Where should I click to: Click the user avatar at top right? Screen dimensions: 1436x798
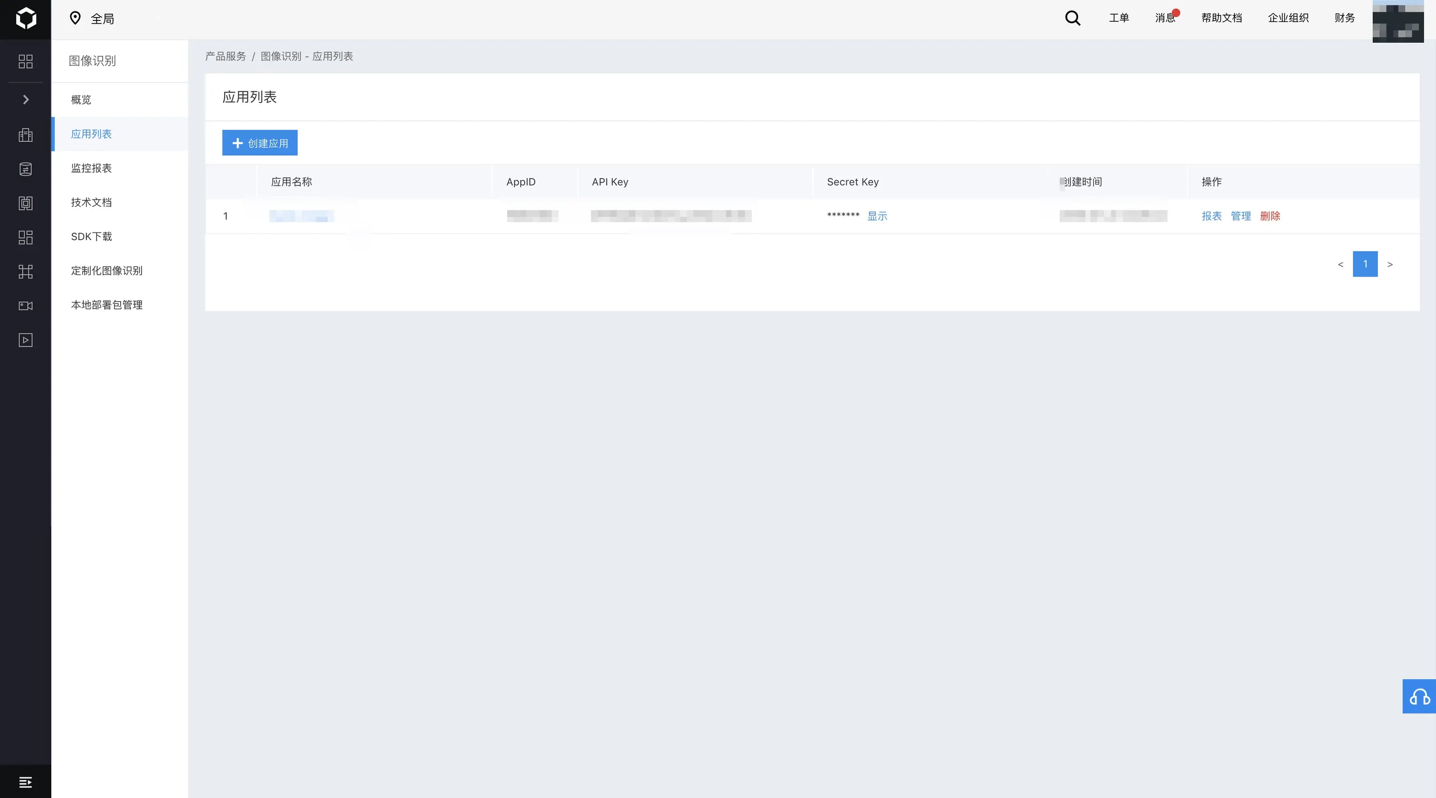pos(1398,21)
